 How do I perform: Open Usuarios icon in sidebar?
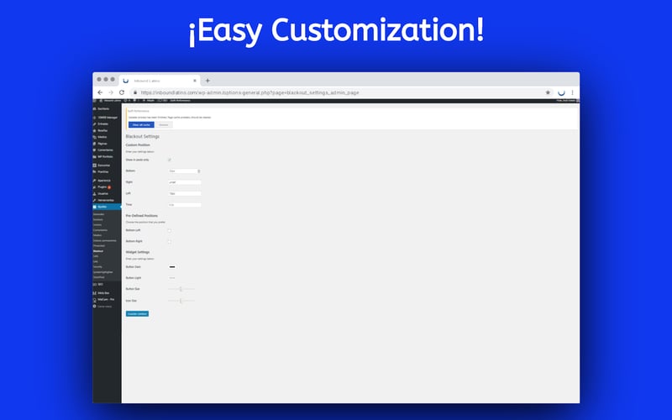[95, 194]
